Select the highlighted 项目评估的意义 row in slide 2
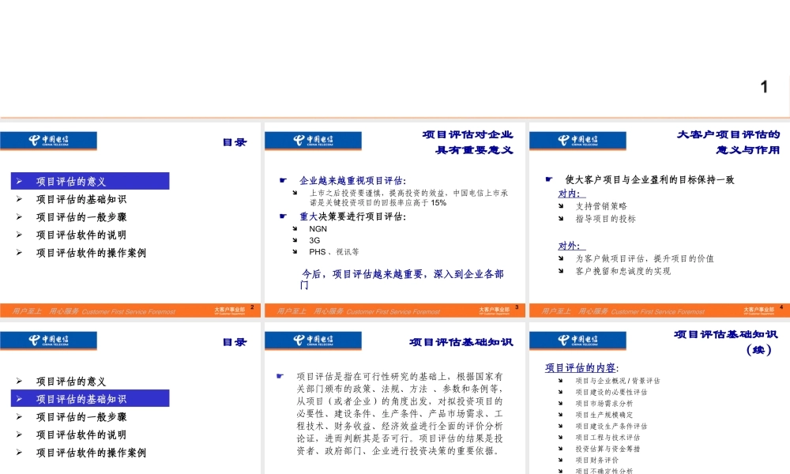 tap(90, 182)
